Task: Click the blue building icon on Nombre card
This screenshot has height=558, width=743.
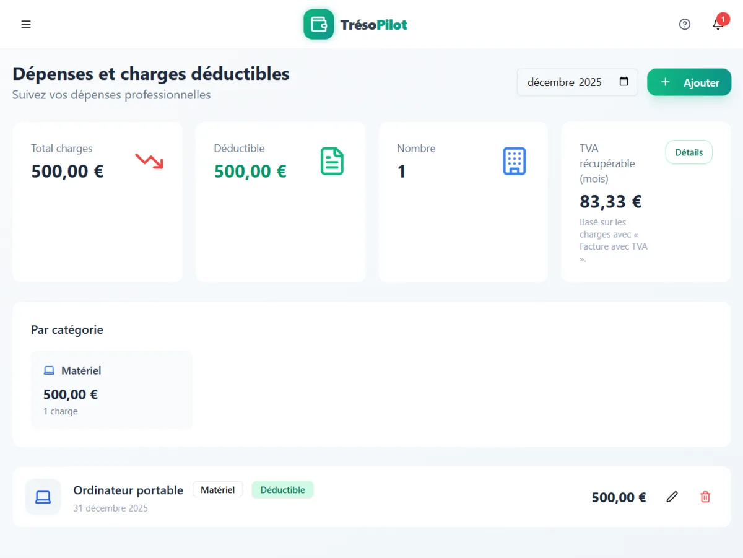Action: click(514, 160)
